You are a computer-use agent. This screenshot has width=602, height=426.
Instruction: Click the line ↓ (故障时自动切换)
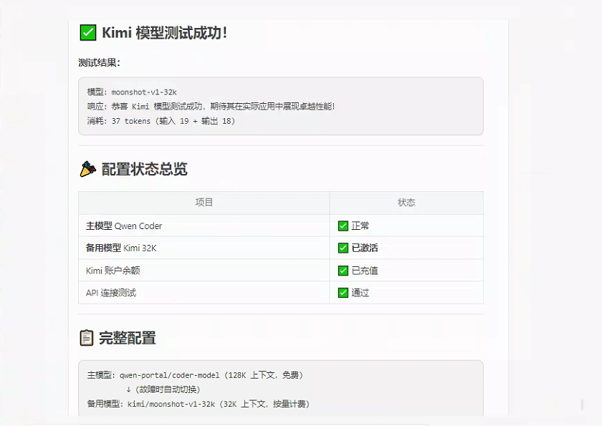[163, 389]
